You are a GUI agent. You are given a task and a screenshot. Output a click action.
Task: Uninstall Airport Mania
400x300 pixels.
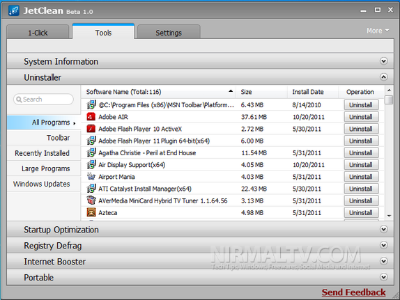[x=361, y=177]
